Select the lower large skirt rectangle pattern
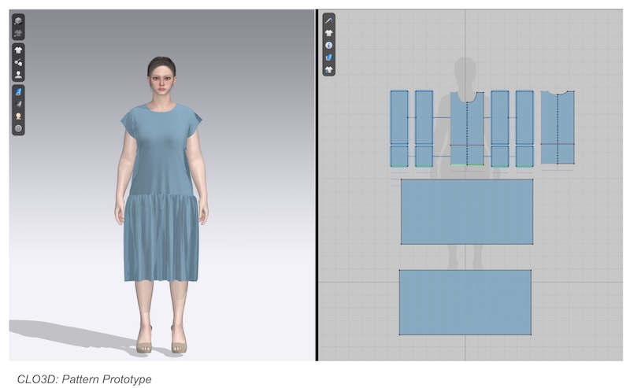630x388 pixels. coord(465,301)
